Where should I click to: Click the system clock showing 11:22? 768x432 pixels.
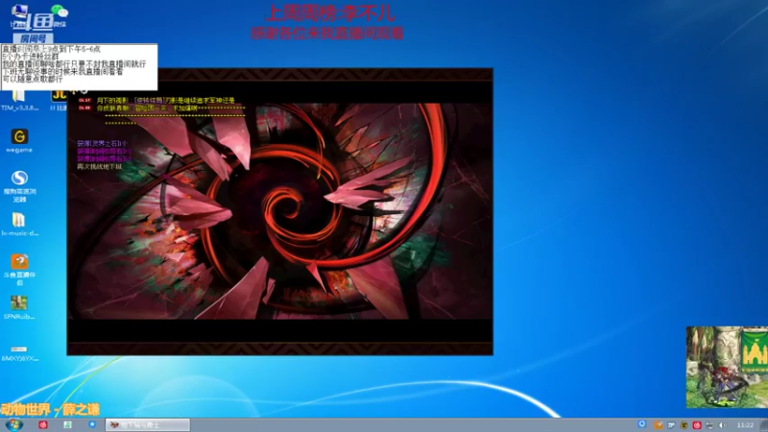[745, 425]
